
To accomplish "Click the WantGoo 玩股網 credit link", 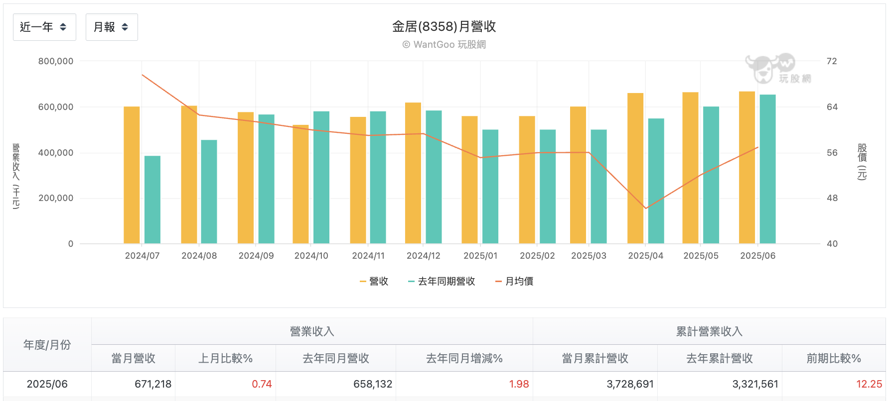I will pos(444,45).
